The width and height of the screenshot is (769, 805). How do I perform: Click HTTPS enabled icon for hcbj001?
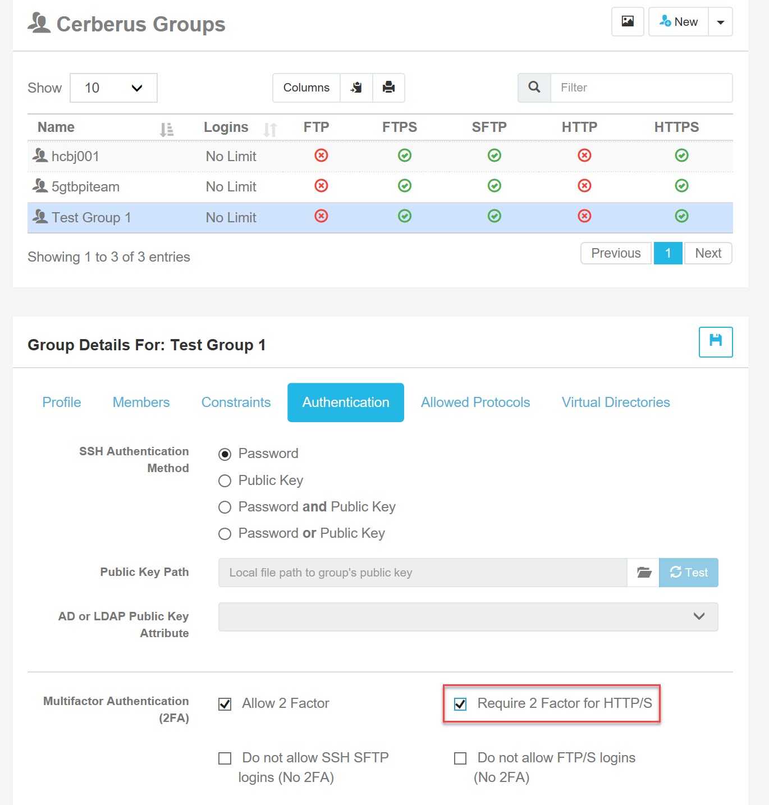point(681,155)
